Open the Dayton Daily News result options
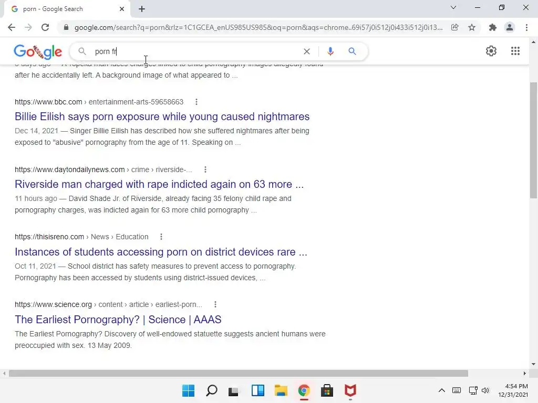This screenshot has width=538, height=403. pos(205,169)
